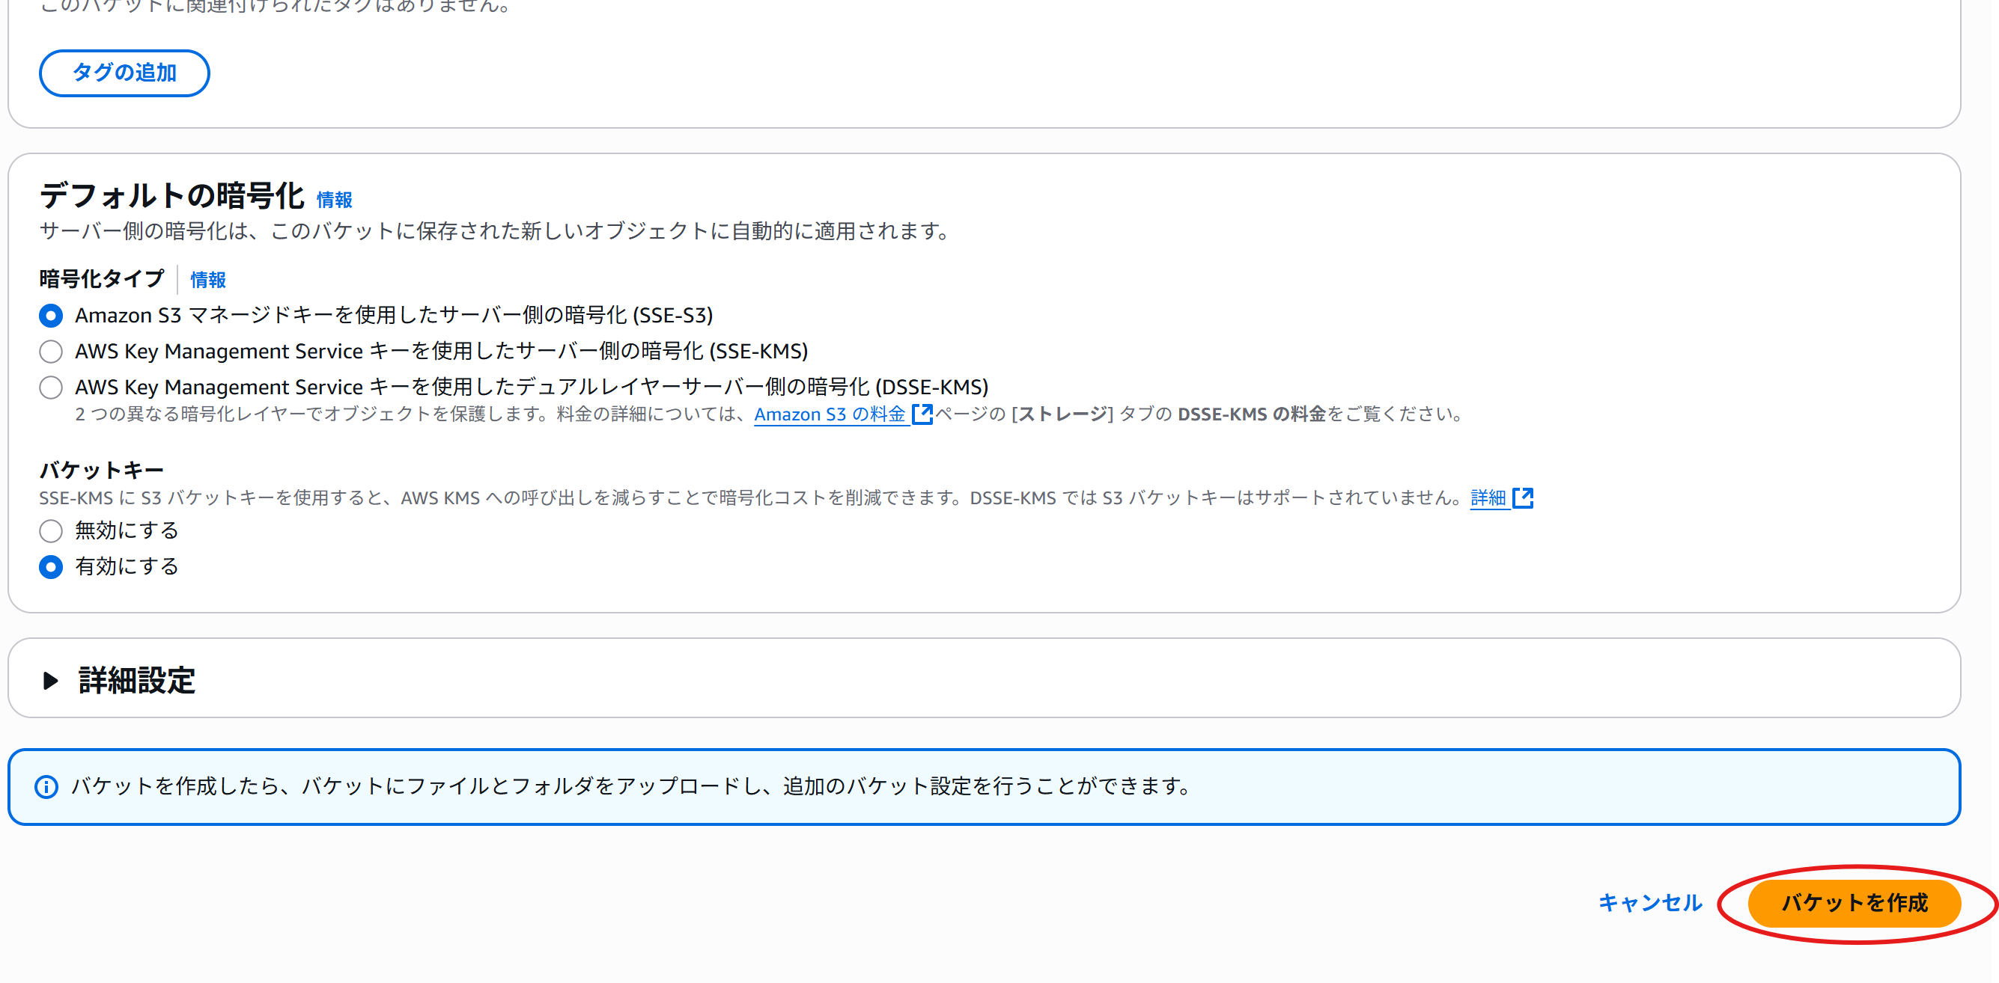Click the DSSE-KMS の料金 bold text
The image size is (1999, 983).
pos(1252,414)
